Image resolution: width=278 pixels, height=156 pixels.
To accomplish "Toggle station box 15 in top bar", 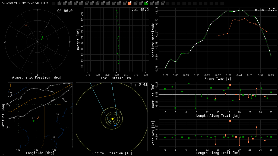I will pos(135,3).
